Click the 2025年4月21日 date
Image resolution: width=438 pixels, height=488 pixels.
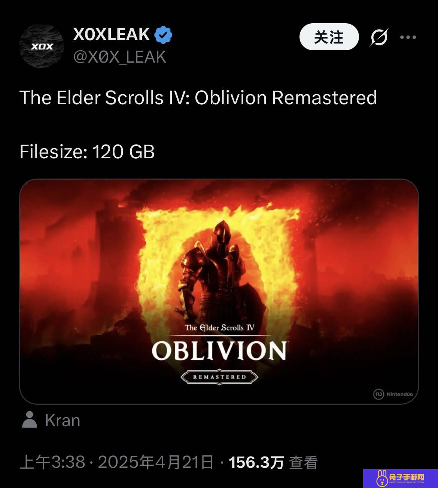point(156,462)
